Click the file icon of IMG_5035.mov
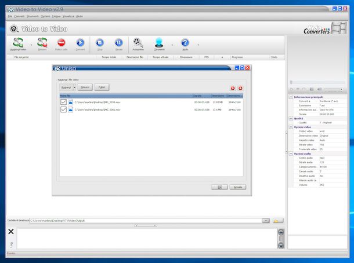 (x=71, y=103)
